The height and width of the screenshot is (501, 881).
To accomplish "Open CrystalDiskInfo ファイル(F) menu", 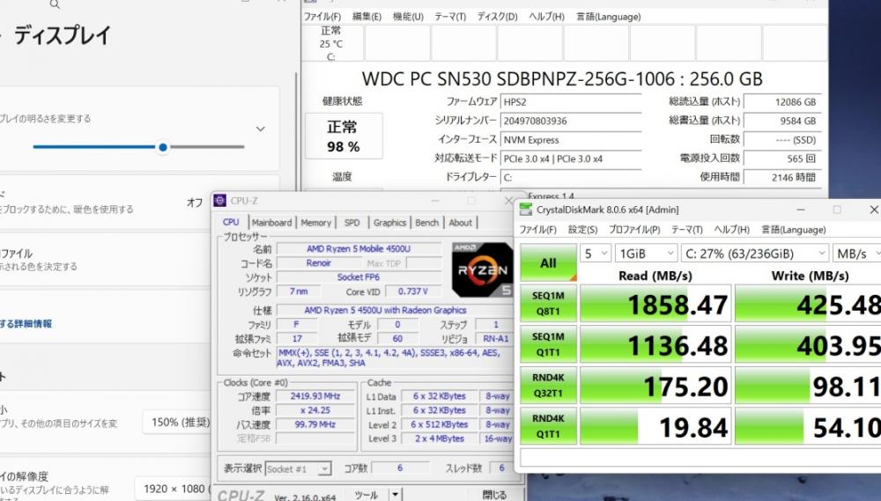I will click(322, 17).
